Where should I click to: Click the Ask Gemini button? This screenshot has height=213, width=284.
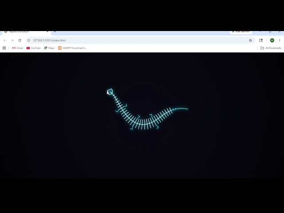tap(241, 32)
